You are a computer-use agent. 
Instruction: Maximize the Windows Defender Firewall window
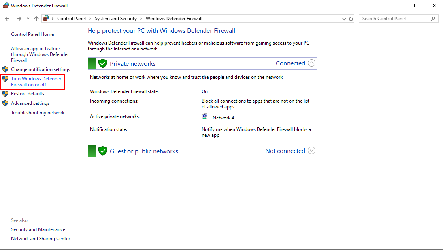(416, 6)
